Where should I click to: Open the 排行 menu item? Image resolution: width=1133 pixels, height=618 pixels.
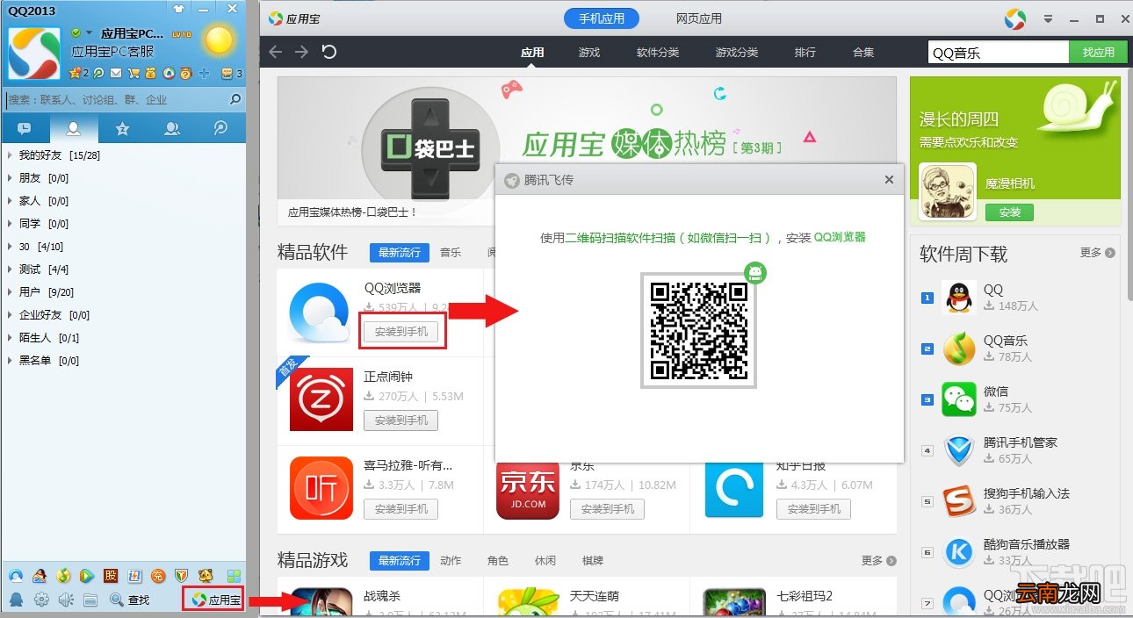tap(805, 52)
